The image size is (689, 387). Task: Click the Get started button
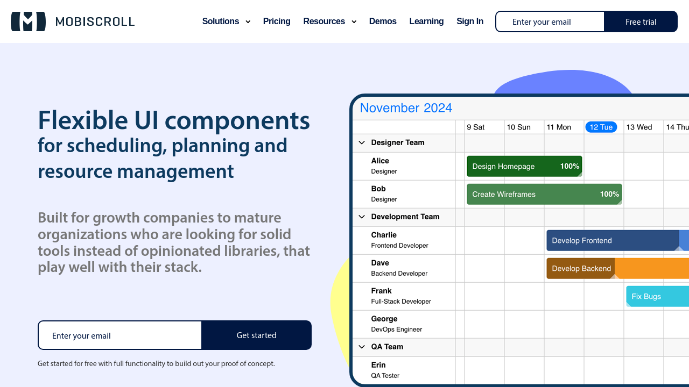point(257,335)
